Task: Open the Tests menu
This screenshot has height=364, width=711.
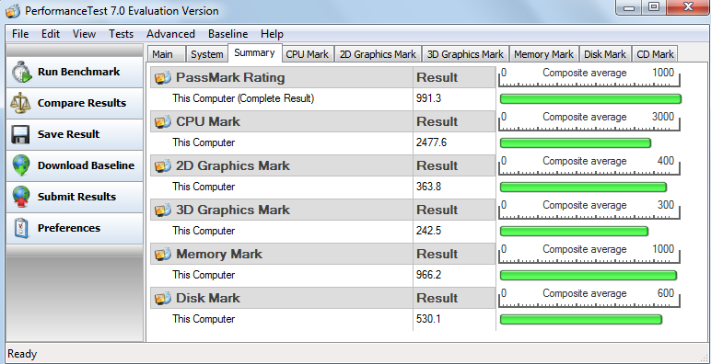Action: [x=121, y=34]
